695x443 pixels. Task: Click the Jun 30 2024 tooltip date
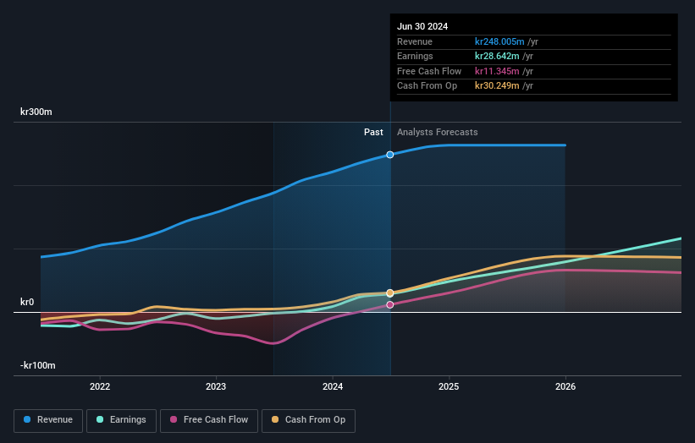point(422,26)
